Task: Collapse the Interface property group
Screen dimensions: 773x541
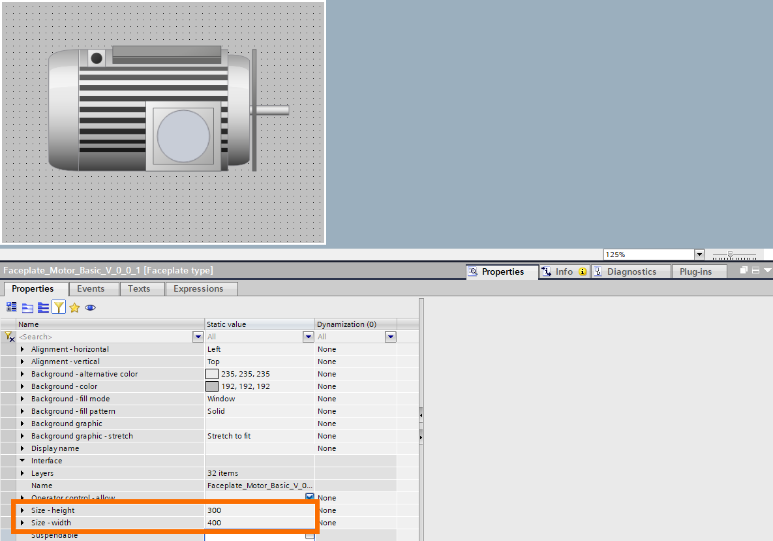Action: [23, 461]
